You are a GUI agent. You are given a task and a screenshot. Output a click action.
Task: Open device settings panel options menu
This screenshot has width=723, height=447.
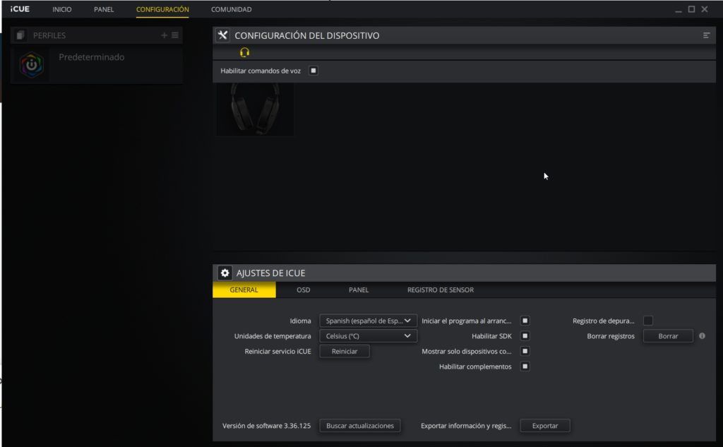click(706, 35)
